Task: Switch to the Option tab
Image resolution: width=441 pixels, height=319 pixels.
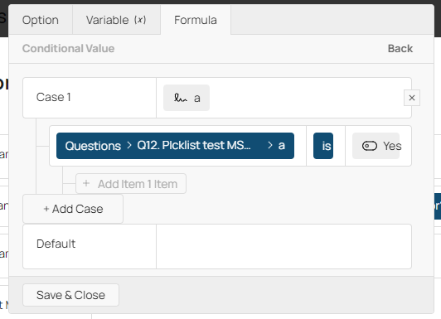Action: [41, 20]
